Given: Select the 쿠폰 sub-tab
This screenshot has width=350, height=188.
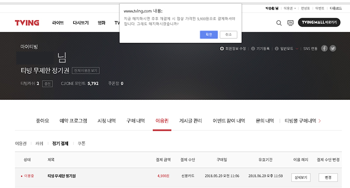Looking at the screenshot, I should [x=81, y=144].
